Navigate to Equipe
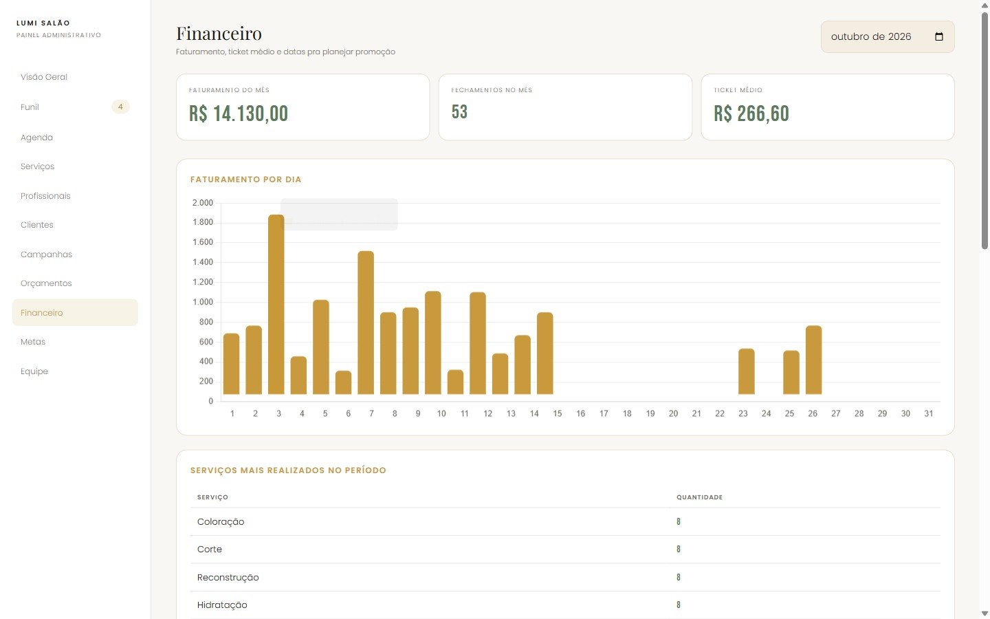The width and height of the screenshot is (990, 619). click(75, 371)
